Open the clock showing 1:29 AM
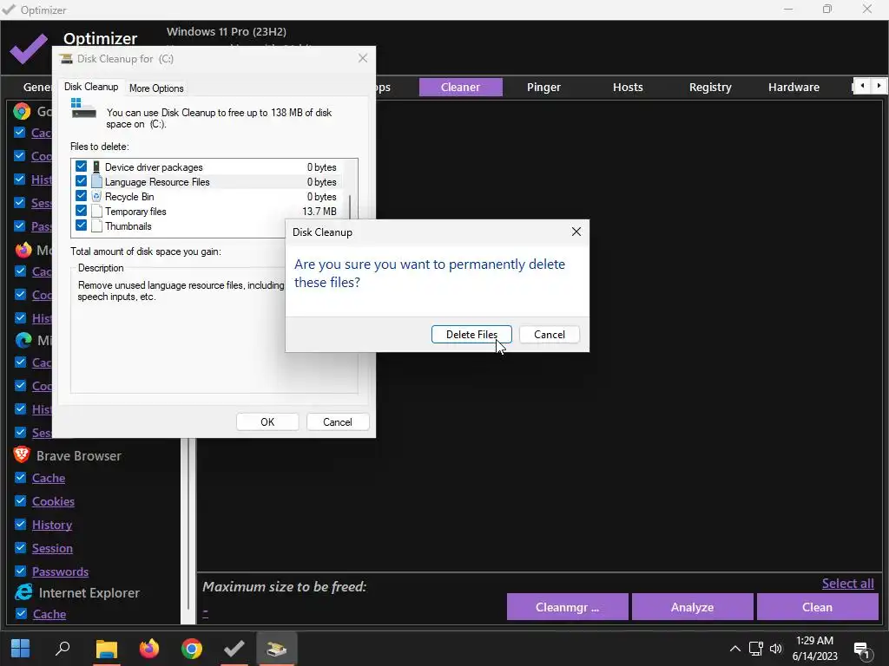This screenshot has height=666, width=889. click(814, 641)
